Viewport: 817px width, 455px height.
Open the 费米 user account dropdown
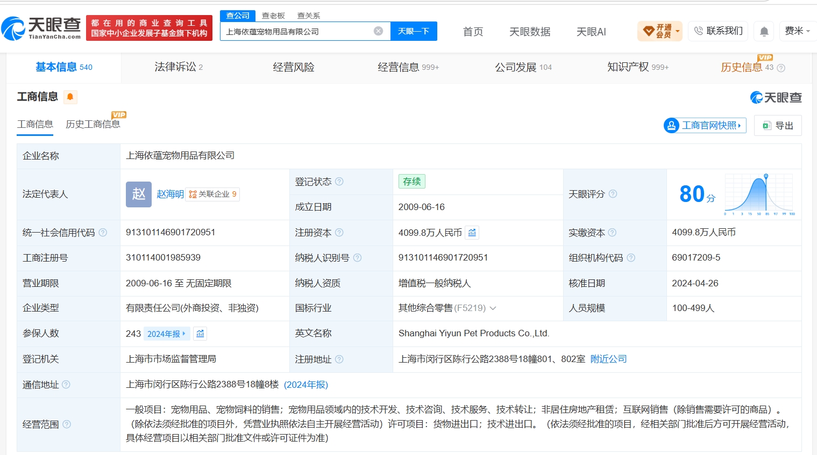[797, 31]
